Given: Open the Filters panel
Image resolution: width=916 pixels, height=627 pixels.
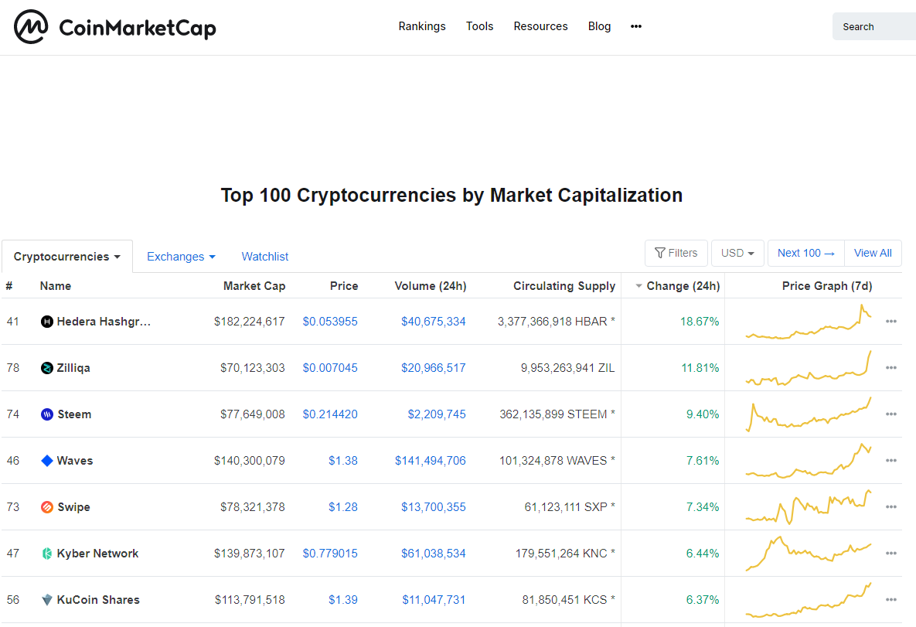Looking at the screenshot, I should tap(676, 253).
